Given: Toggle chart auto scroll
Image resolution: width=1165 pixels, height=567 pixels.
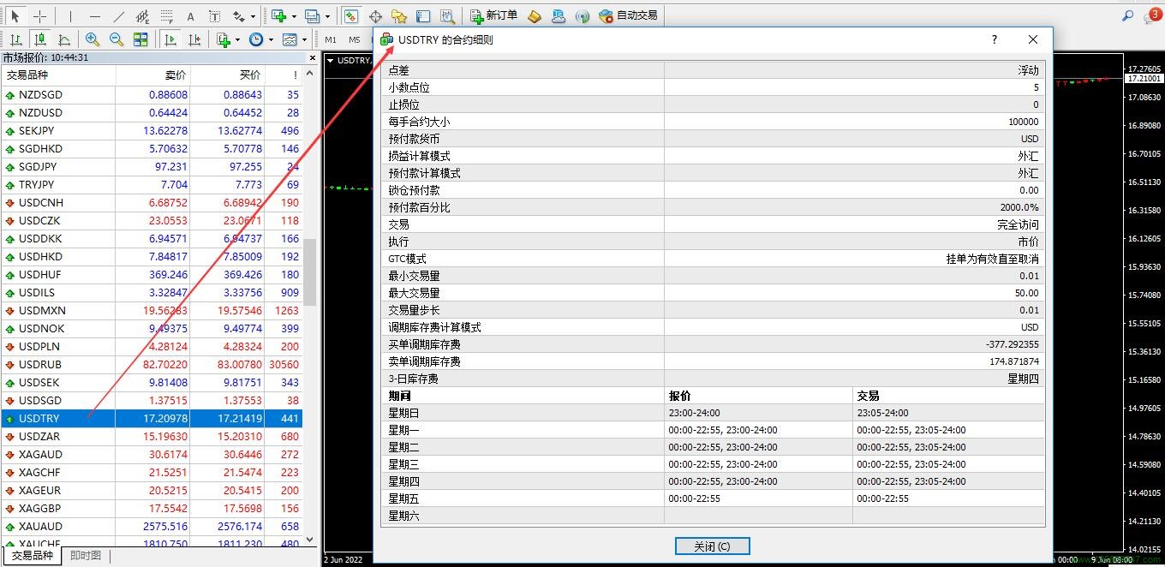Looking at the screenshot, I should pos(171,39).
